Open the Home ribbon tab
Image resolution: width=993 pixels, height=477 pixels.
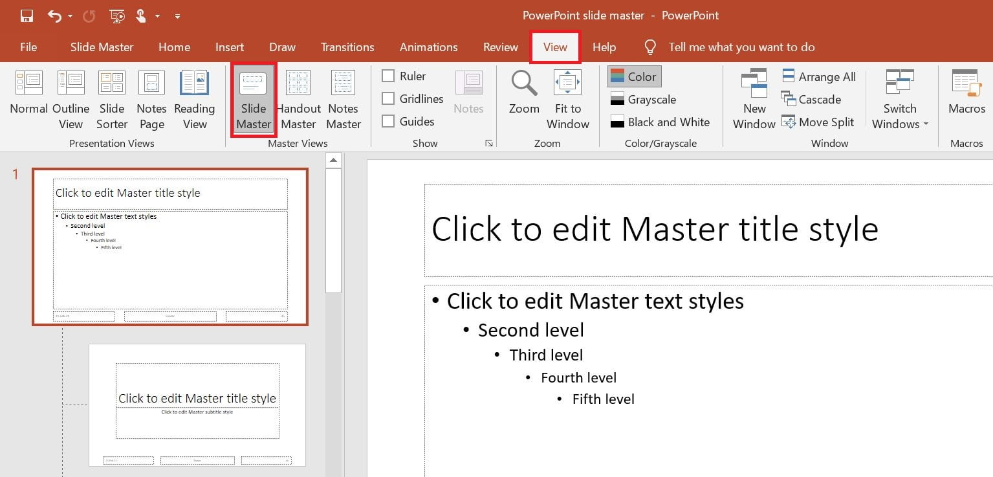coord(174,47)
